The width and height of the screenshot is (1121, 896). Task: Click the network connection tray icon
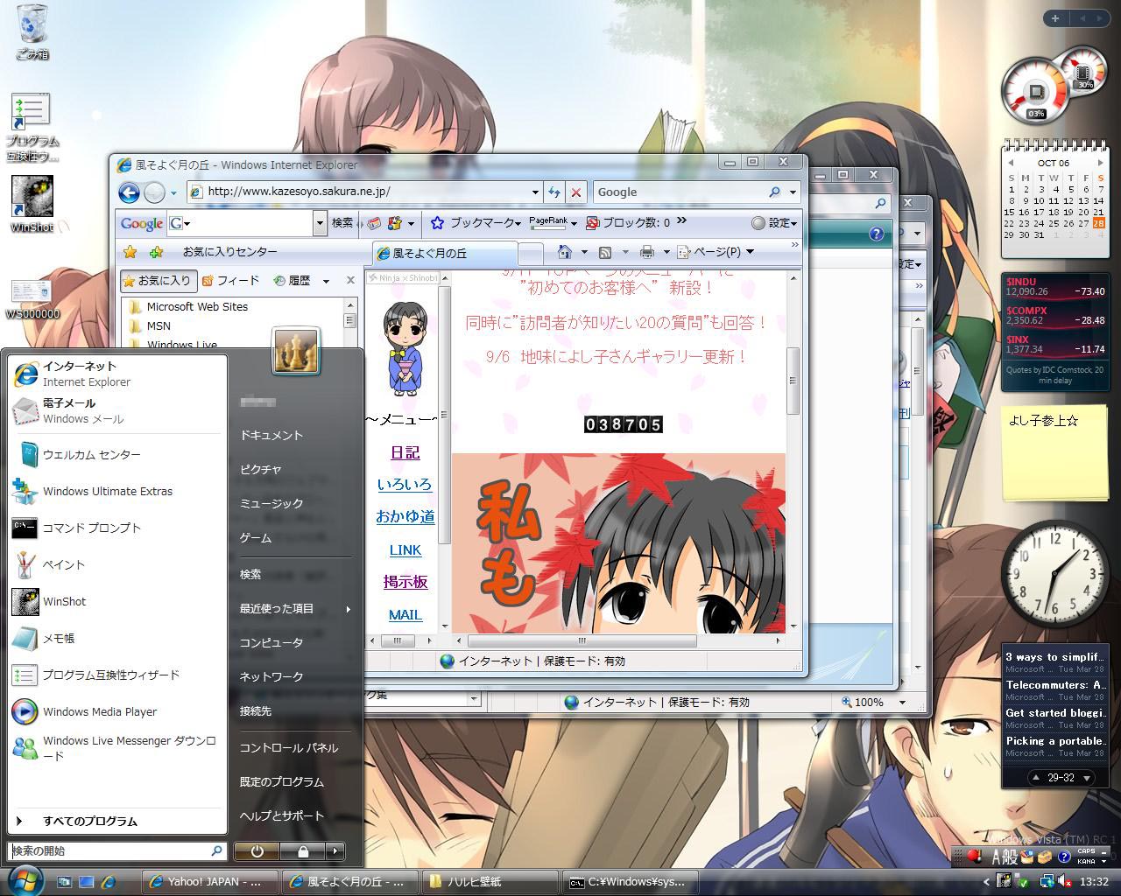1046,881
